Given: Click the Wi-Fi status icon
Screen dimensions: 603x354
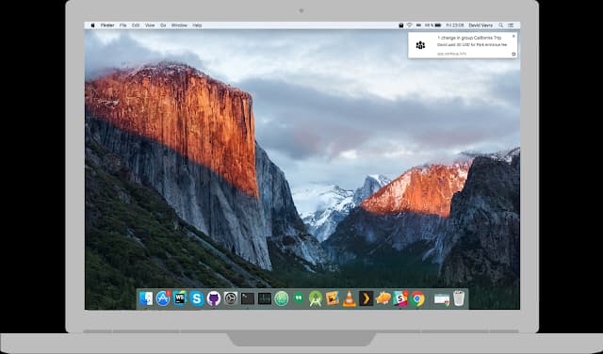Looking at the screenshot, I should tap(410, 25).
